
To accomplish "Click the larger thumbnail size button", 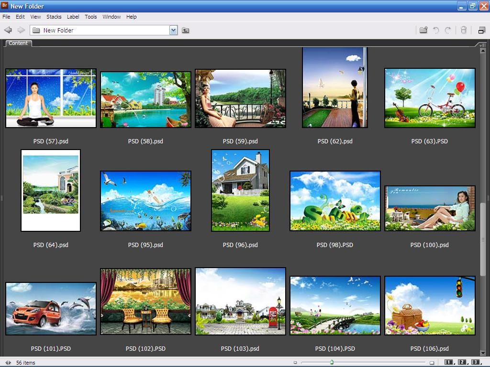I will pos(432,363).
